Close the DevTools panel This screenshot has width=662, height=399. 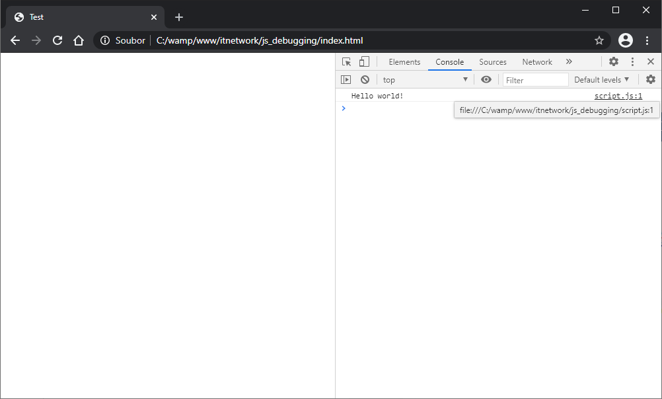651,61
